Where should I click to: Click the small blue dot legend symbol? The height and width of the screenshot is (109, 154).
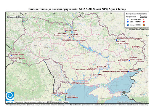point(128,19)
